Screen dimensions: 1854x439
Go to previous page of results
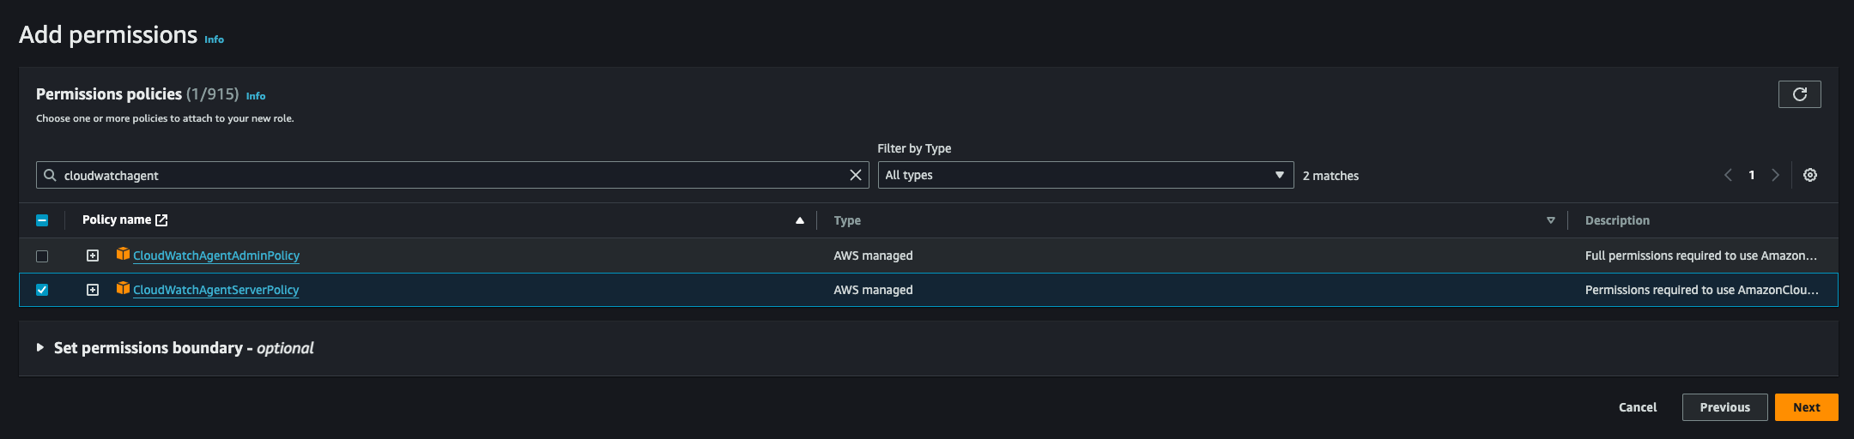click(x=1728, y=175)
